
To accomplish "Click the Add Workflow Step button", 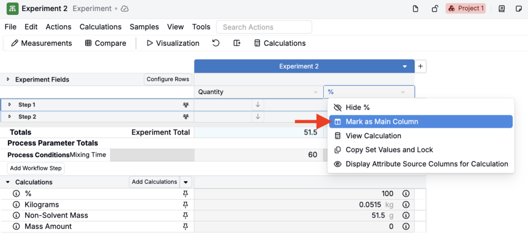I will point(36,168).
